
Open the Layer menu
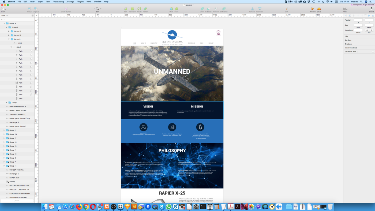tap(41, 2)
